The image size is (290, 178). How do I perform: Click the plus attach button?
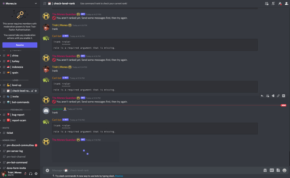pos(47,170)
